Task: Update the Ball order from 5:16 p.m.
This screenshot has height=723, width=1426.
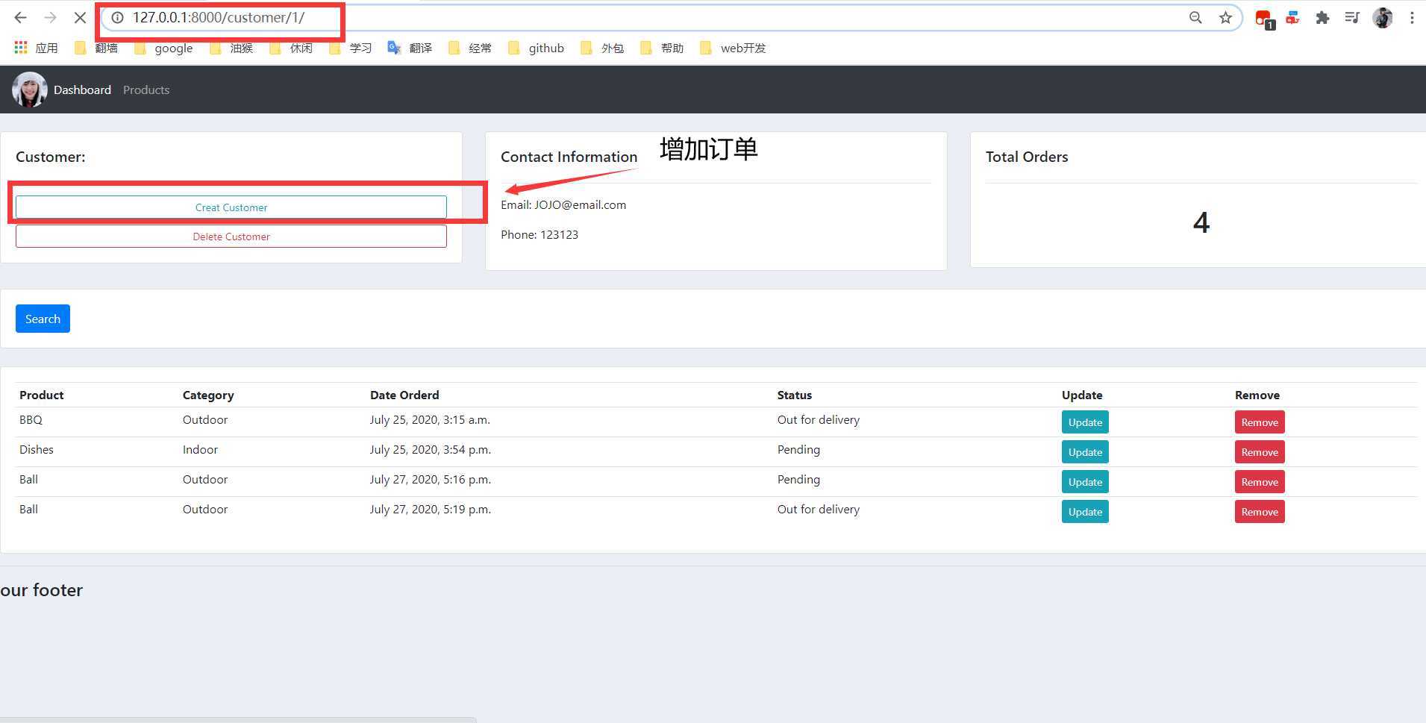Action: (1085, 482)
